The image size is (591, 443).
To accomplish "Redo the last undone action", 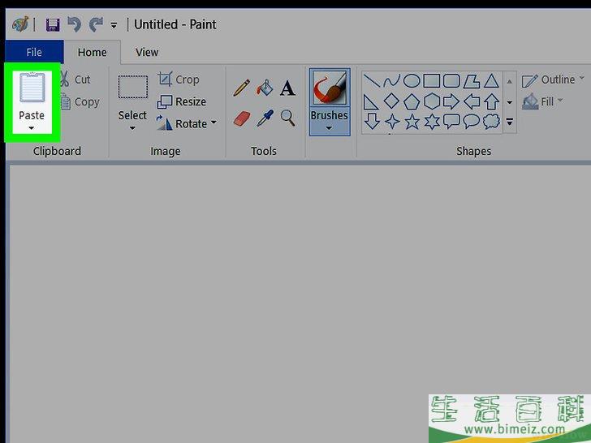I will 96,25.
